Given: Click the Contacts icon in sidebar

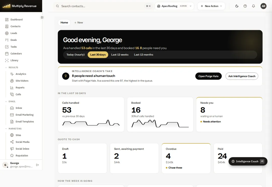Looking at the screenshot, I should tap(7, 26).
